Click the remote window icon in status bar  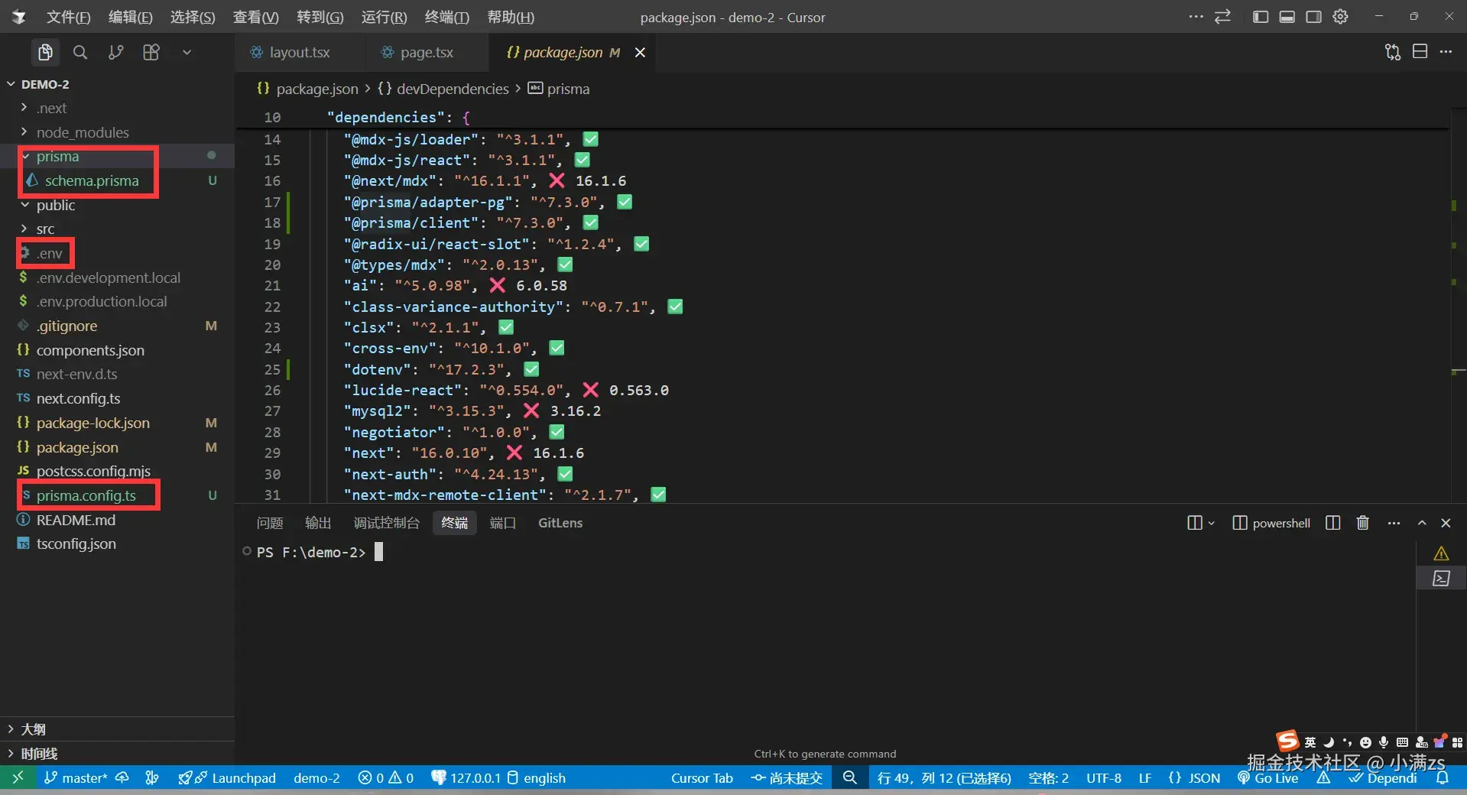click(18, 777)
